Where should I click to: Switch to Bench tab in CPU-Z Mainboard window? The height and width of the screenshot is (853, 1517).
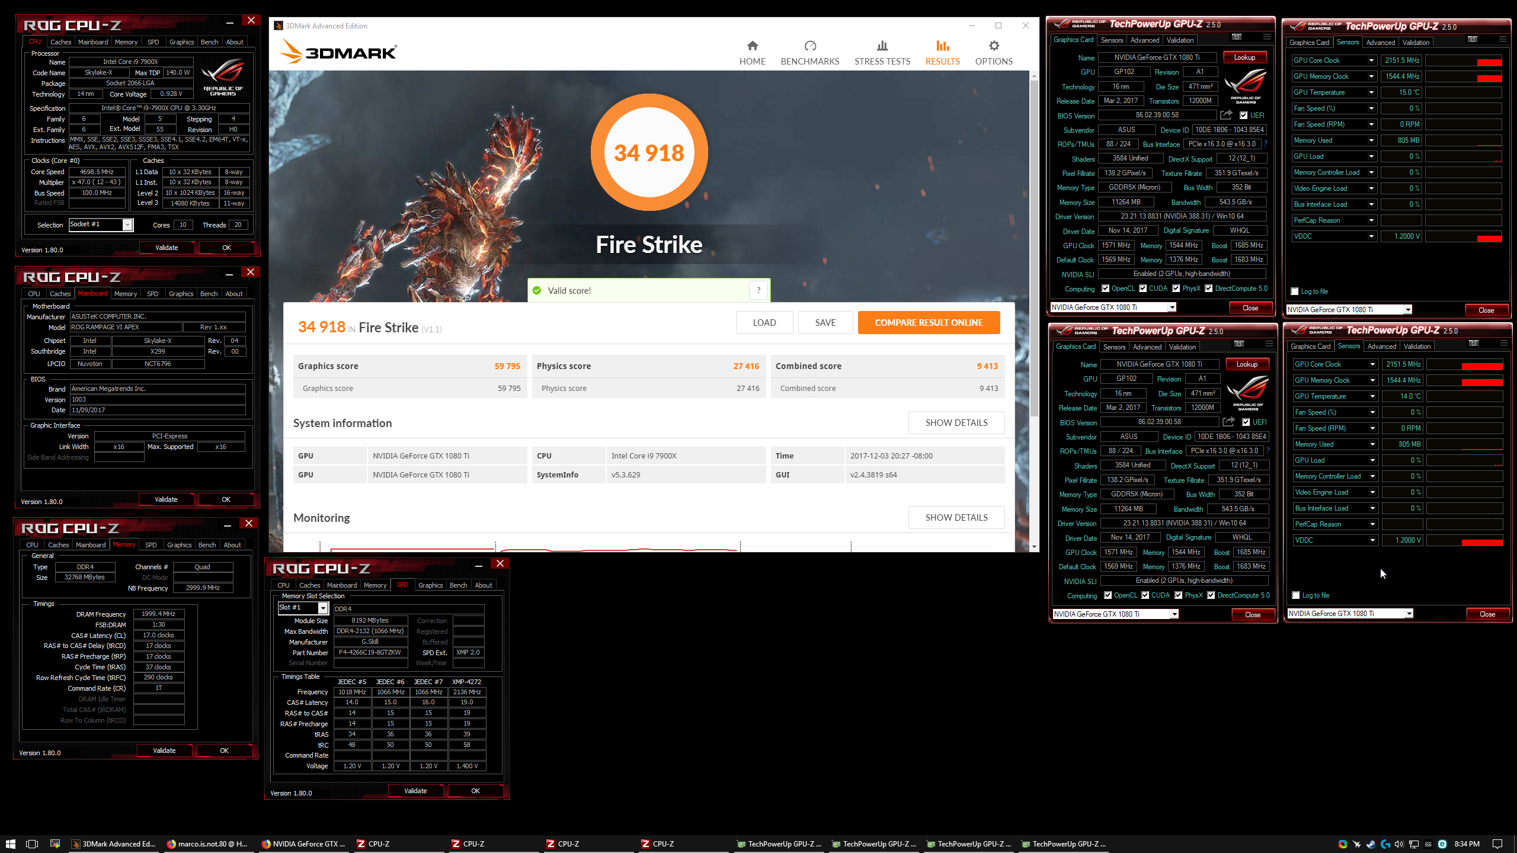pyautogui.click(x=209, y=294)
